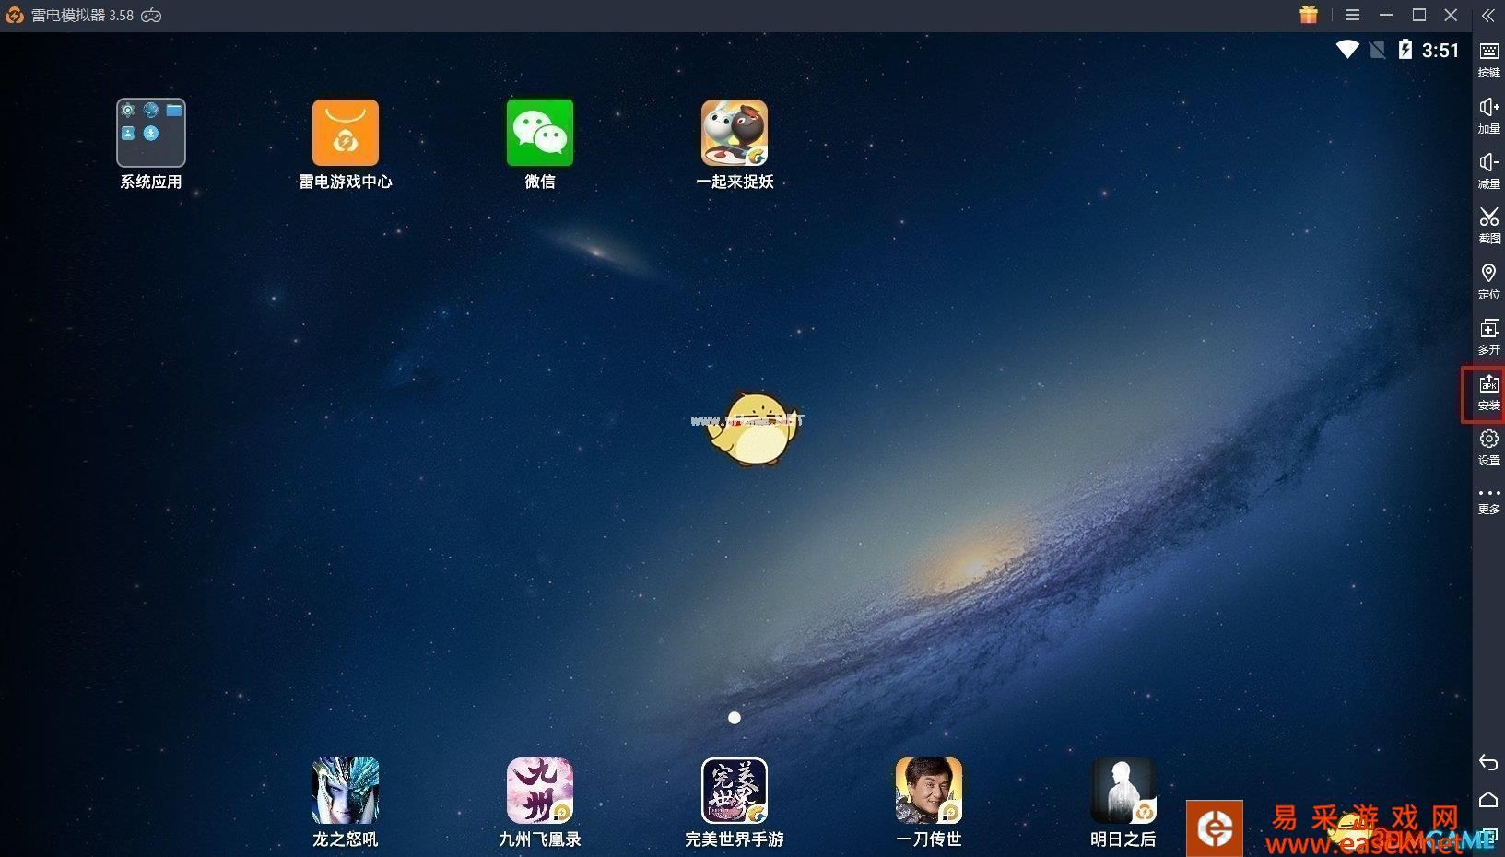Click the 雷电模拟器 logo in title bar

[14, 16]
